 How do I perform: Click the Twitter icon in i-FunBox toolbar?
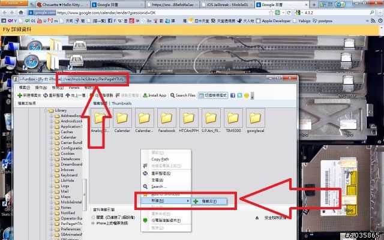[x=239, y=95]
